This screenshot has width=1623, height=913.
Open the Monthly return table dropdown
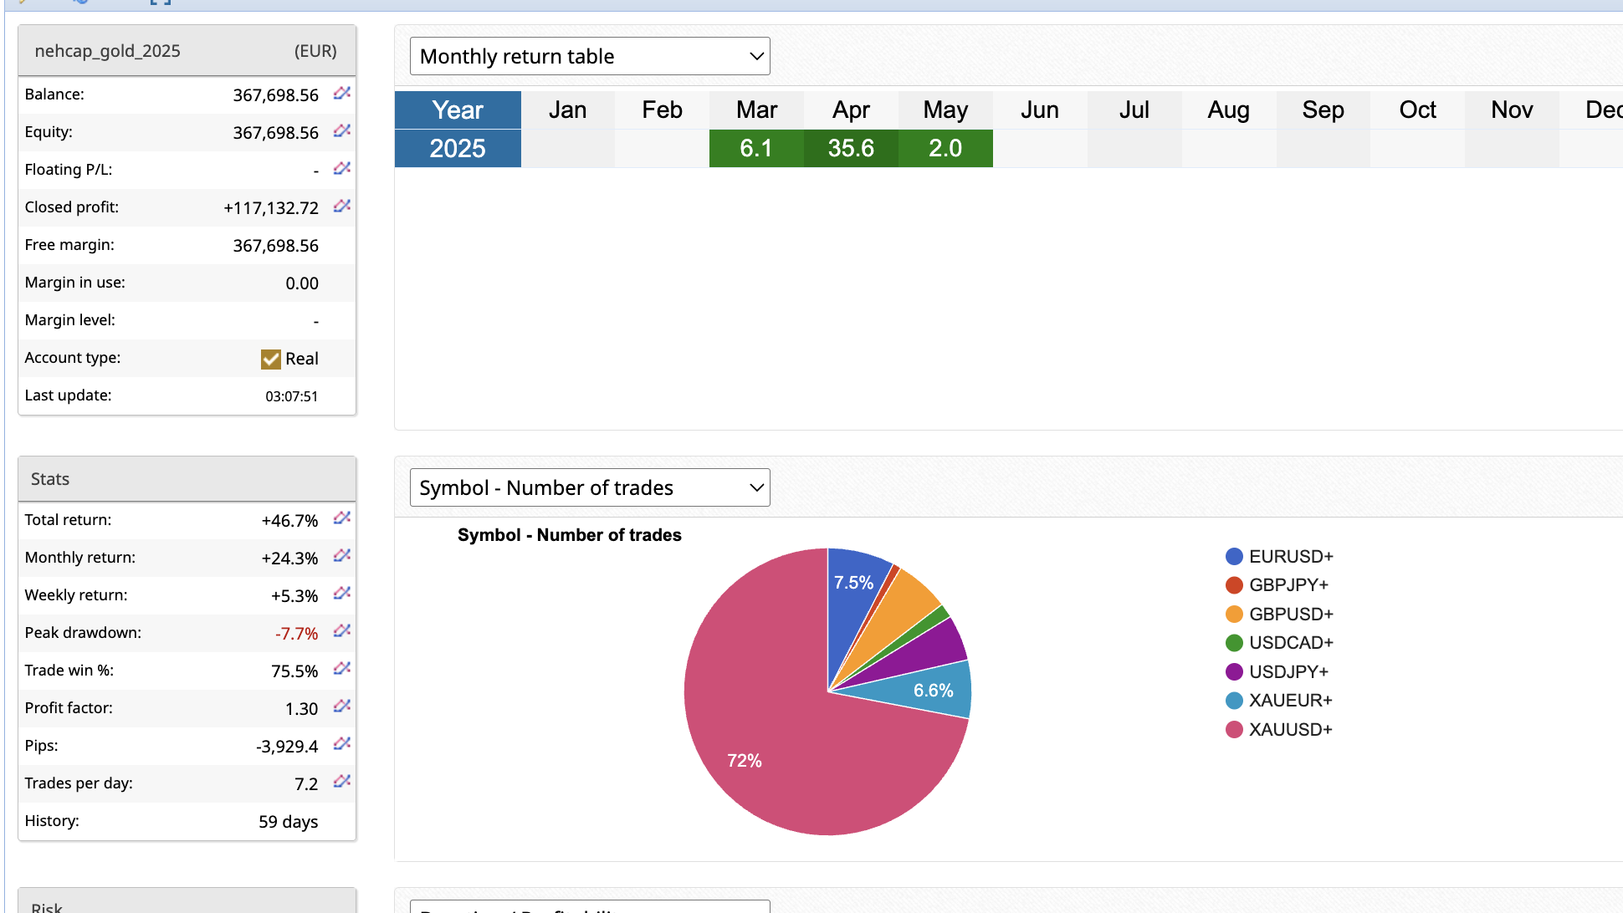[590, 56]
